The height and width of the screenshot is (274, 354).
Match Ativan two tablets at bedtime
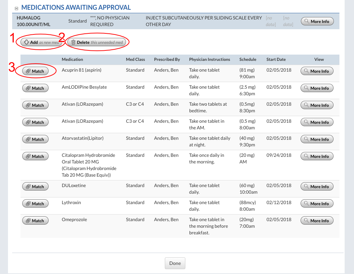point(35,105)
